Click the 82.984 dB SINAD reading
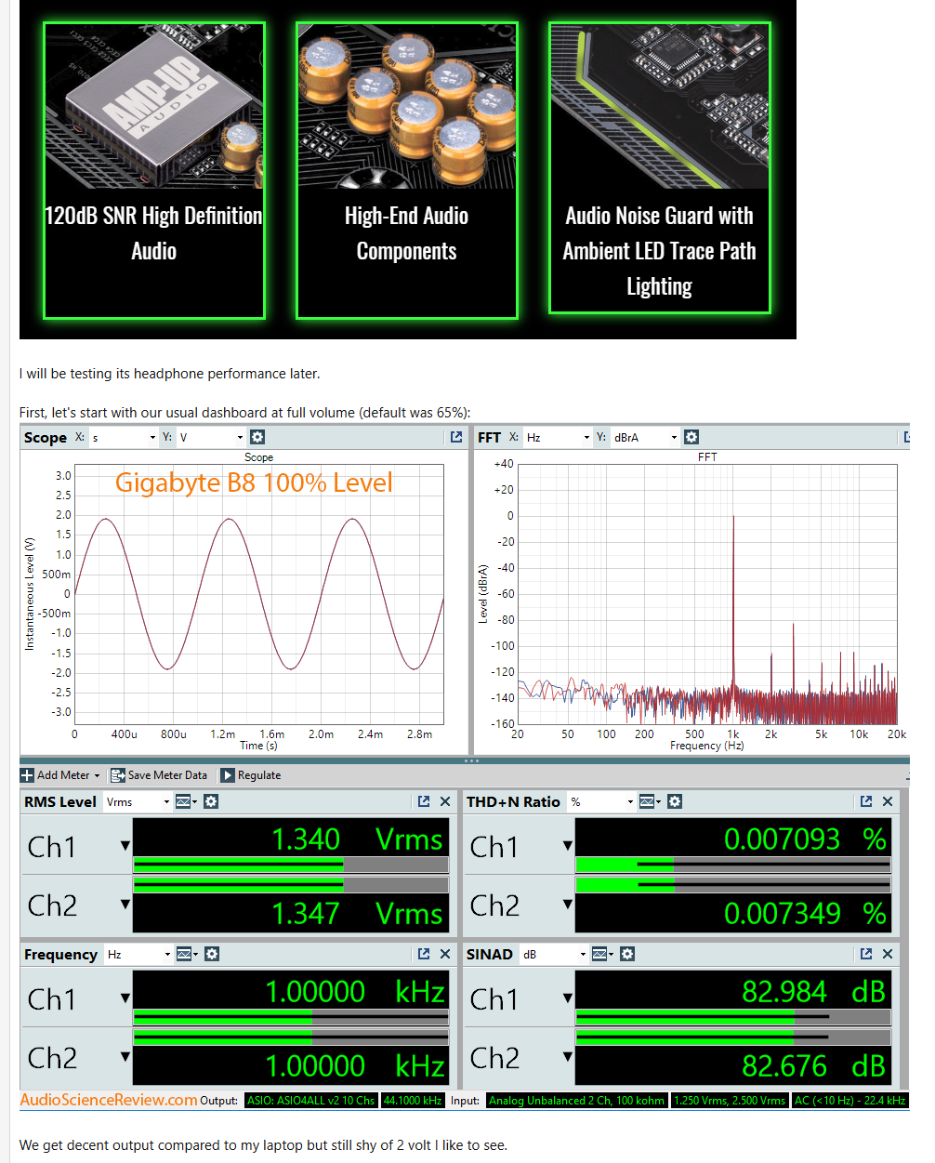 [814, 991]
